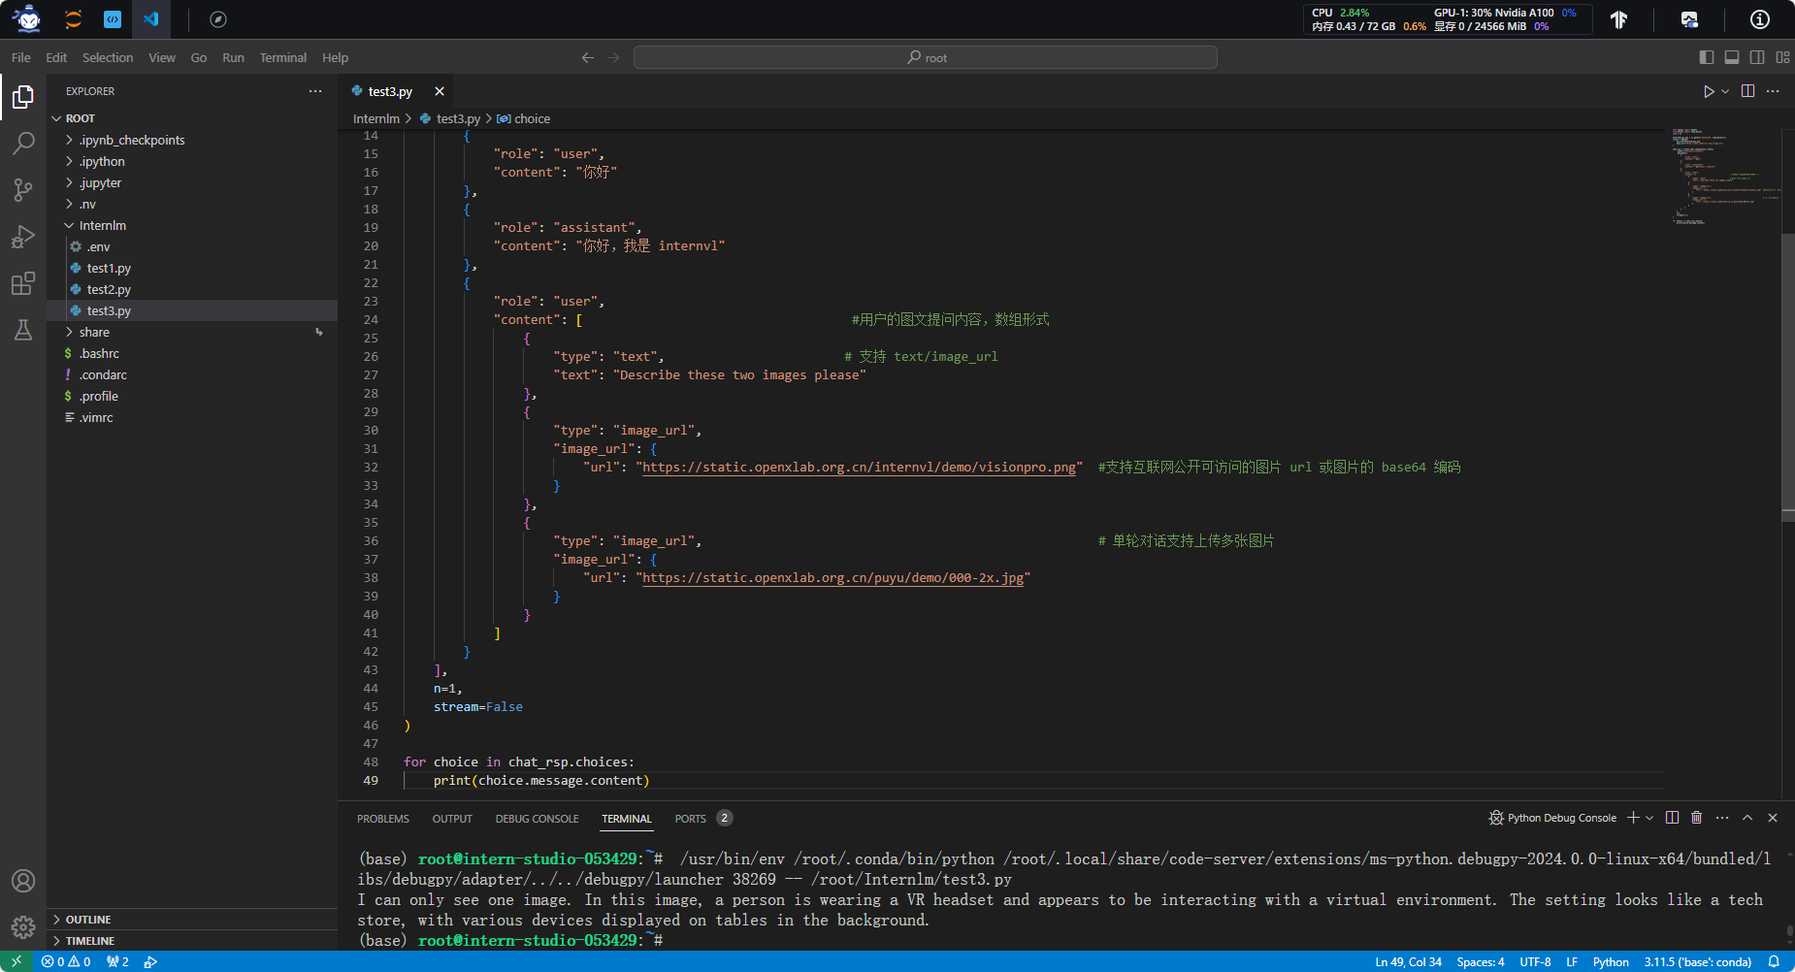The height and width of the screenshot is (972, 1795).
Task: Click errors and warnings count in status bar
Action: pos(66,962)
